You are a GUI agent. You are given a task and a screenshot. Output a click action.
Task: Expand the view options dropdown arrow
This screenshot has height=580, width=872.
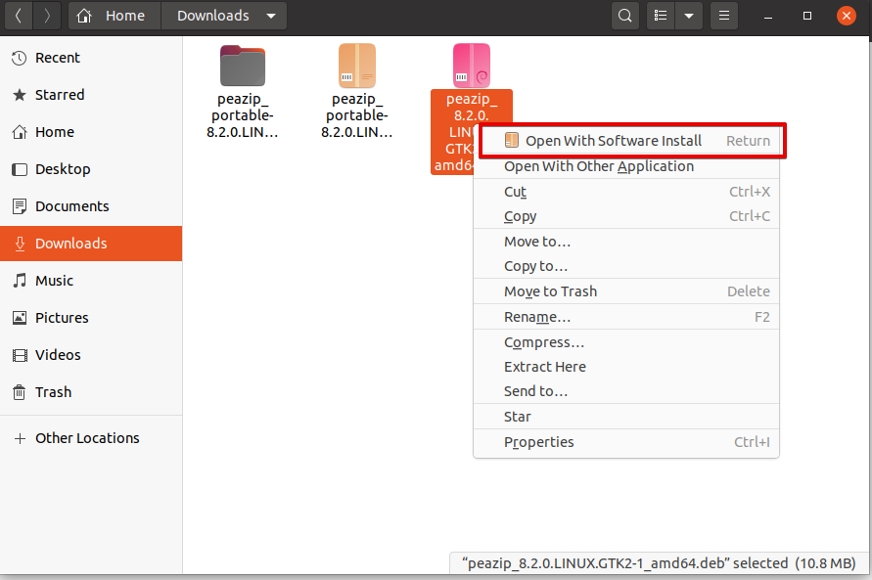689,16
